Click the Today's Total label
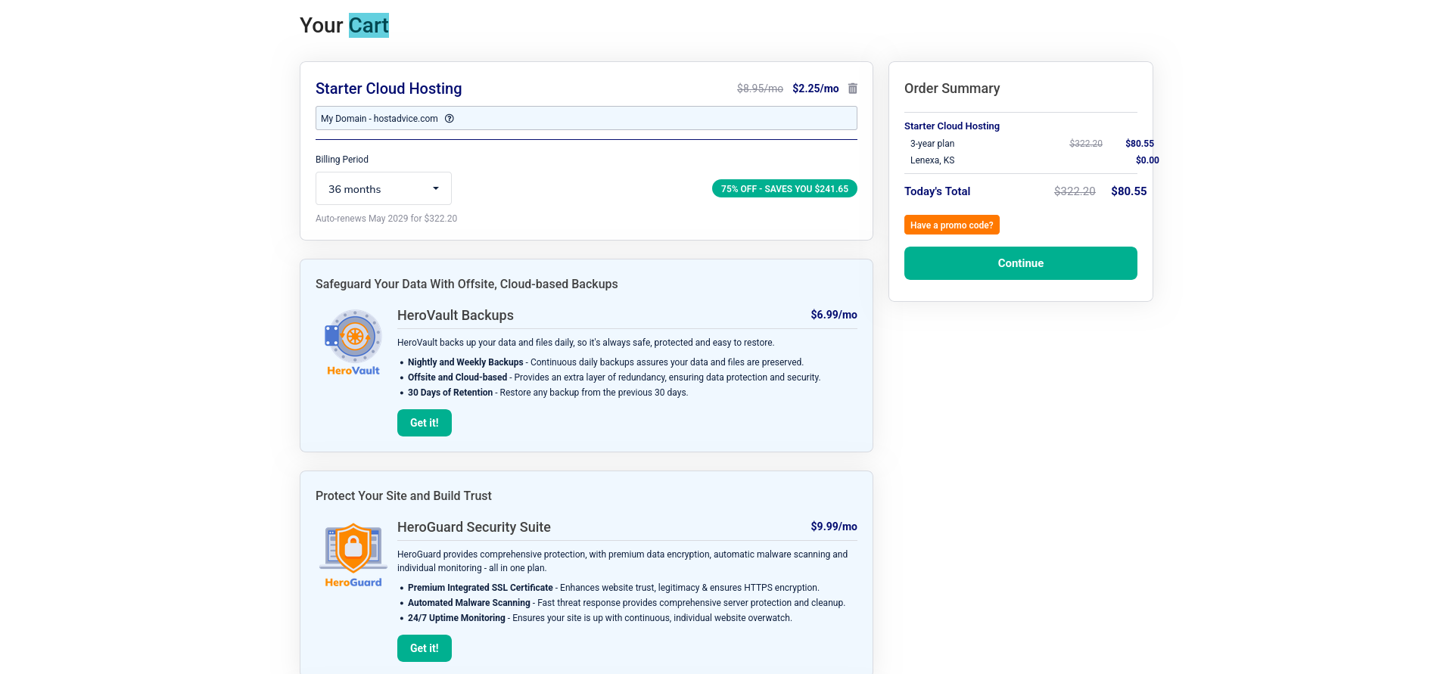 coord(937,191)
